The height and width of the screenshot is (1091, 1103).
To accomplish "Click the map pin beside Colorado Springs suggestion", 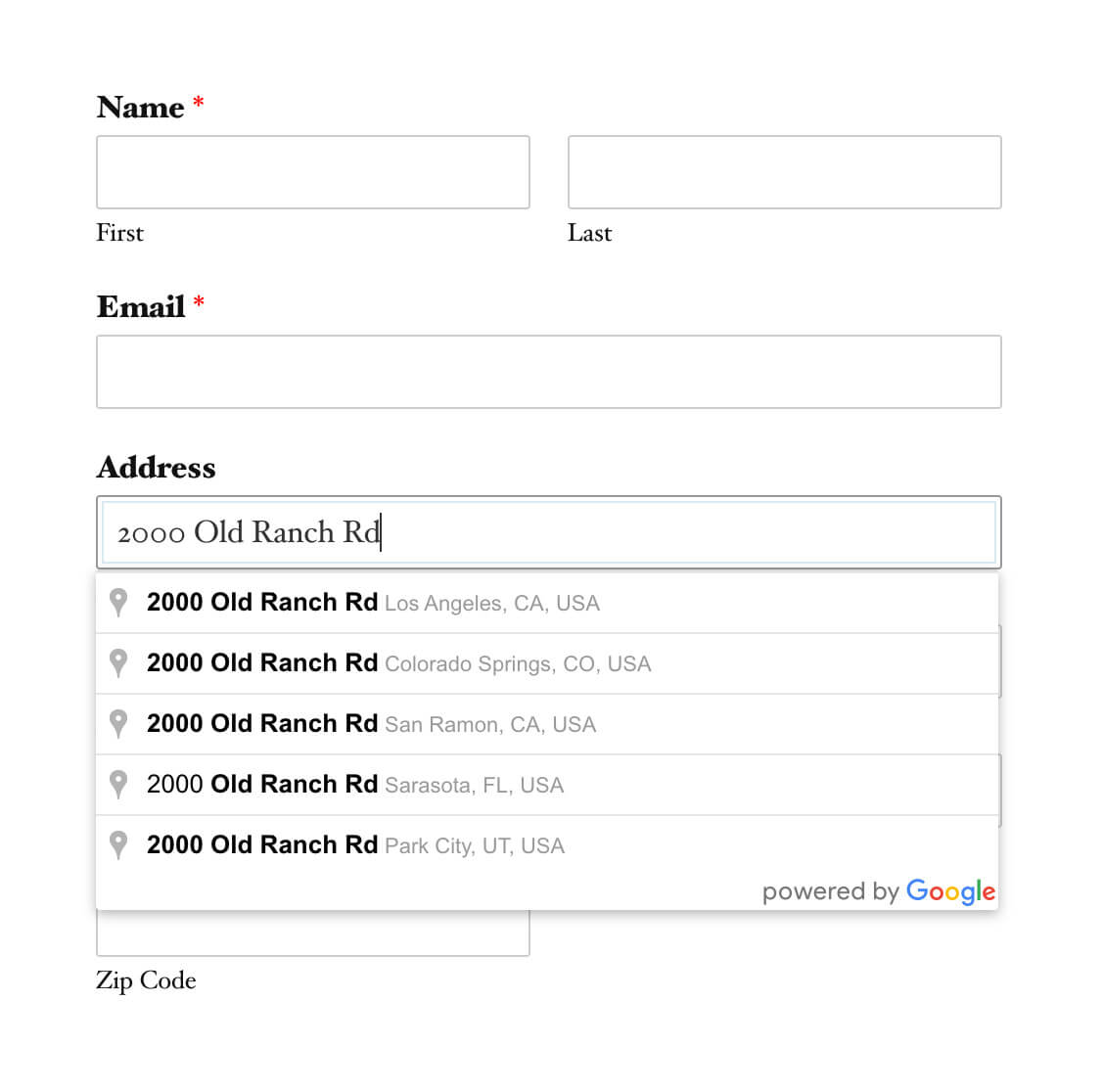I will tap(118, 663).
